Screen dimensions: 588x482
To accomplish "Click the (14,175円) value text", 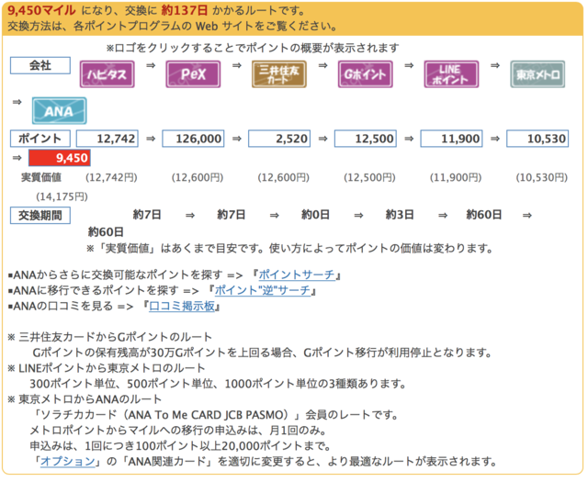I will pyautogui.click(x=62, y=196).
